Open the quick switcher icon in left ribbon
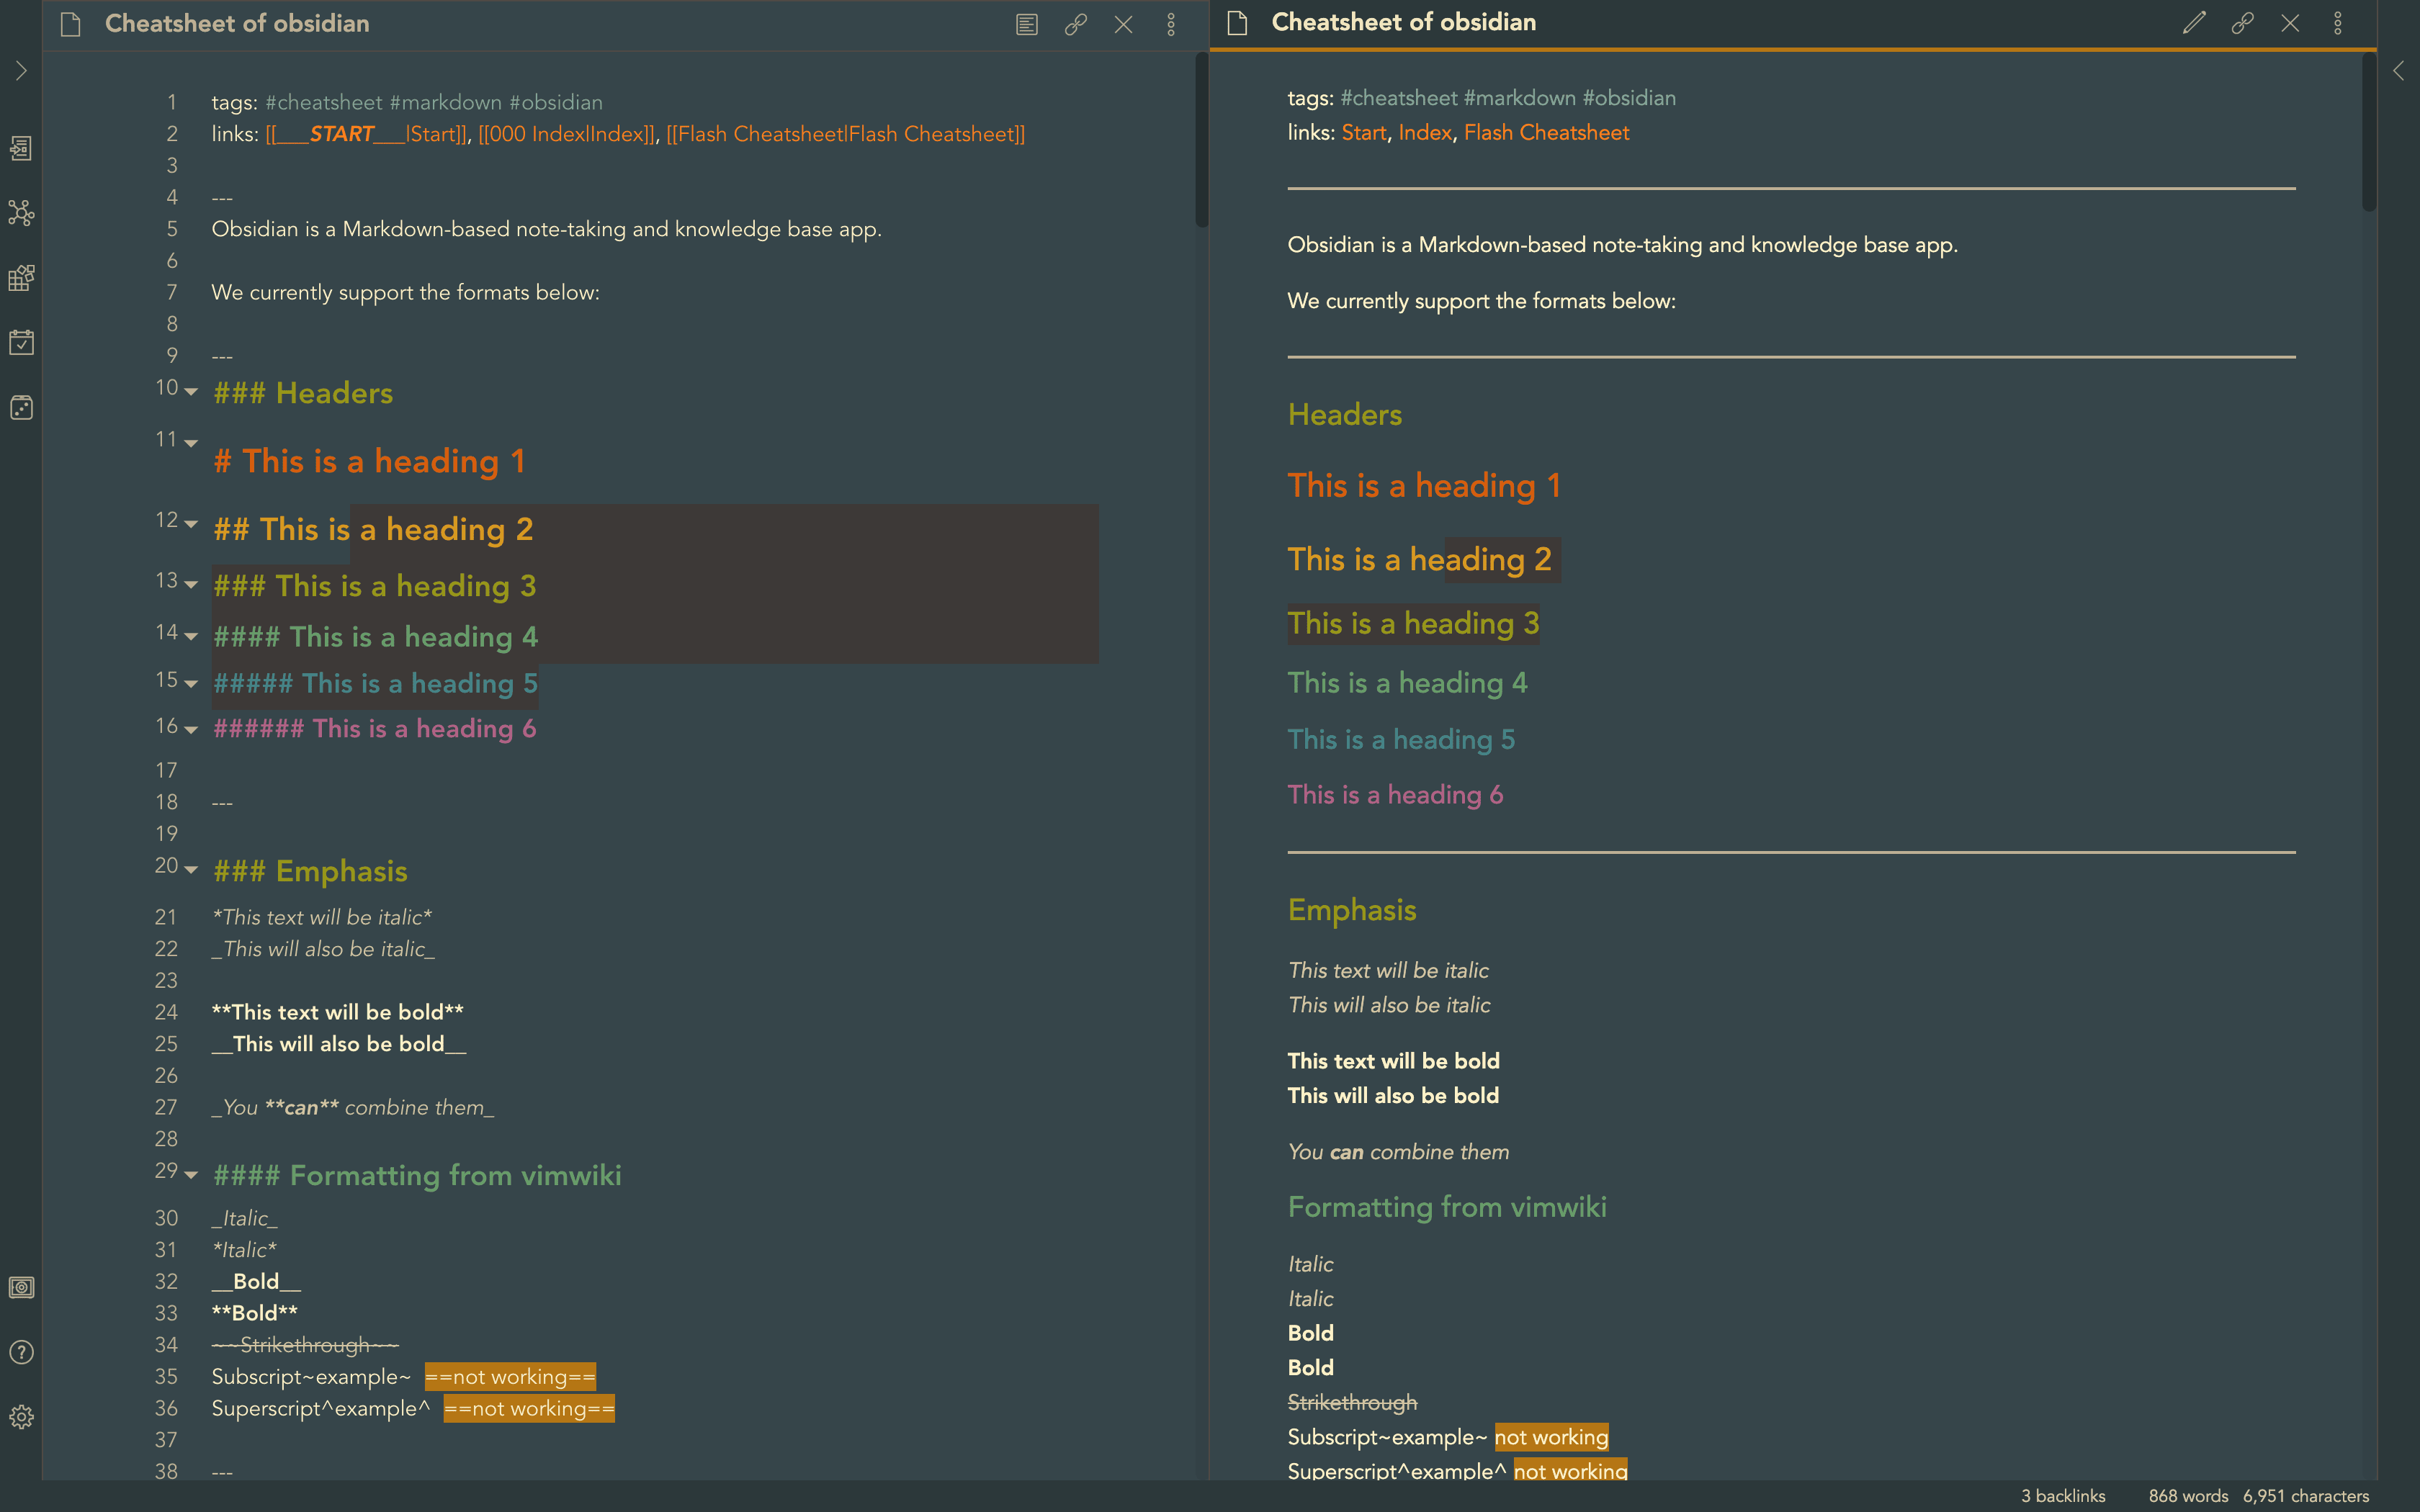The height and width of the screenshot is (1512, 2420). point(21,149)
